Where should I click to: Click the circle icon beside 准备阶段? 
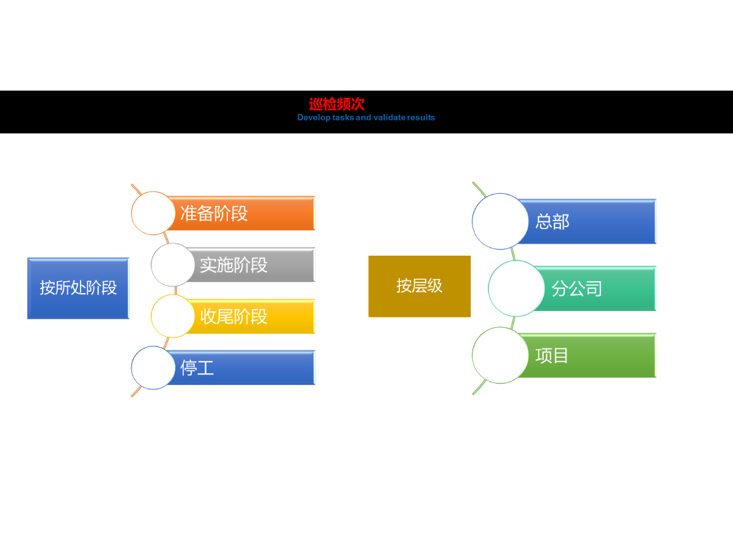tap(153, 213)
